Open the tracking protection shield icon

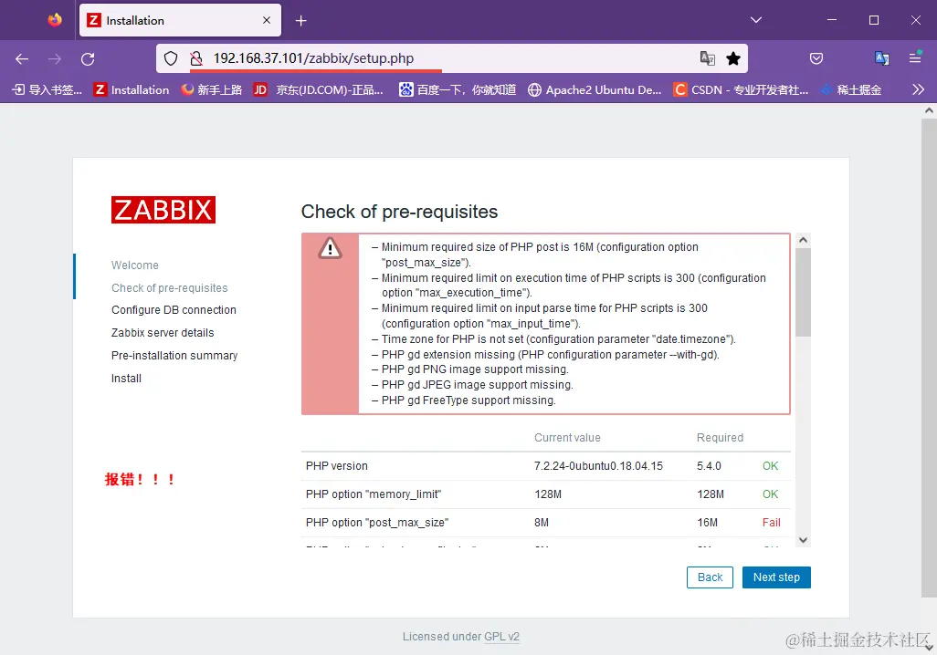pos(171,58)
